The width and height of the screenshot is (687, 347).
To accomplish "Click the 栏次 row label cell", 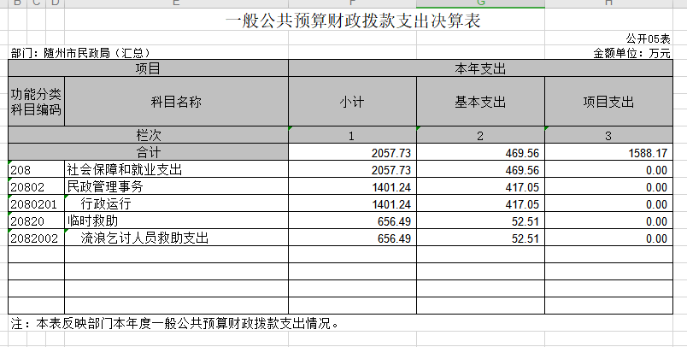I will (x=149, y=135).
